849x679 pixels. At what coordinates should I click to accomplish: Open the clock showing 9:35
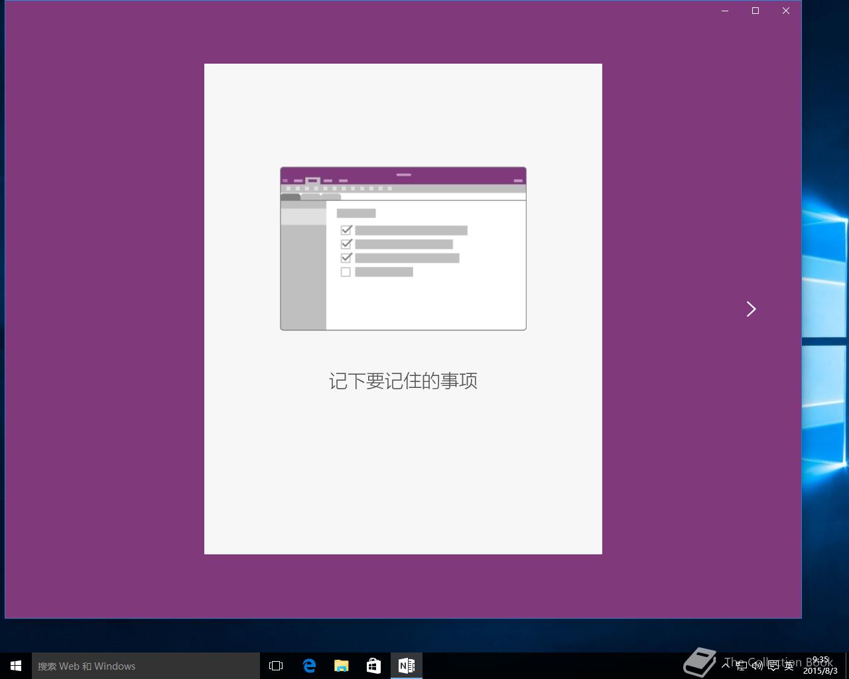[821, 666]
